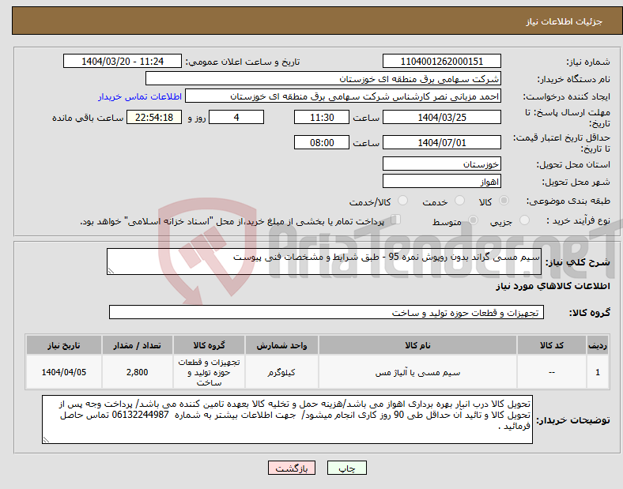Click the need number field 1104001262000151
This screenshot has height=489, width=623.
pyautogui.click(x=441, y=61)
